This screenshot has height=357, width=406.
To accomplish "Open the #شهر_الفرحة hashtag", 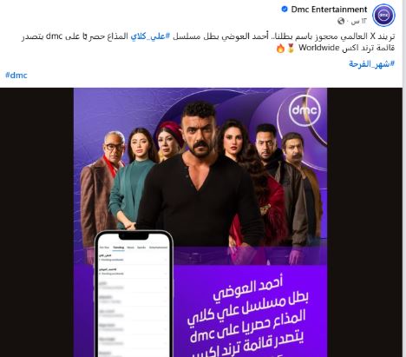I will [x=371, y=63].
